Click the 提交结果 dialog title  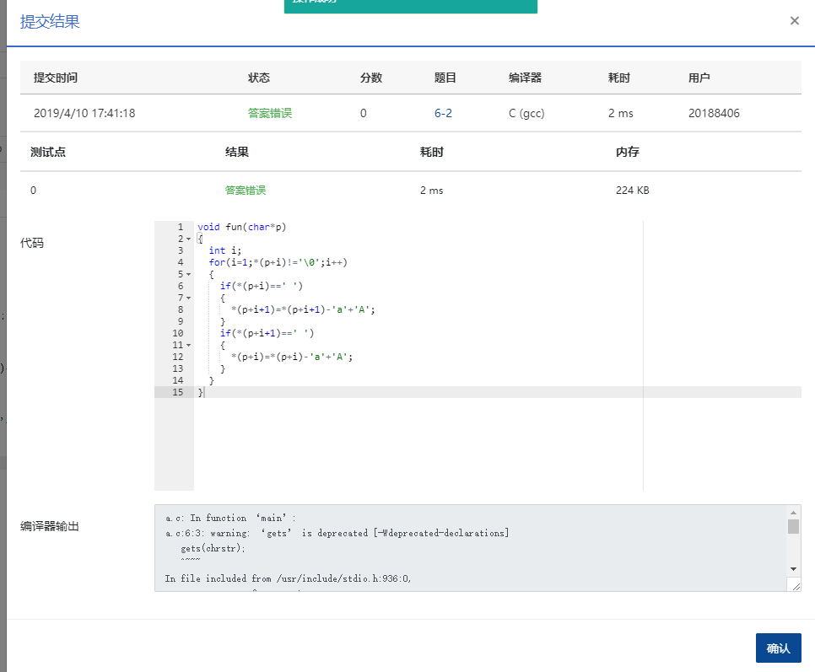click(x=50, y=22)
